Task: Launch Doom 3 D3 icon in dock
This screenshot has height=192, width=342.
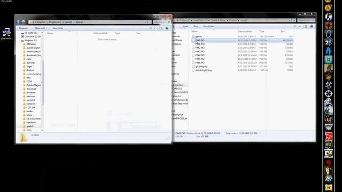Action: pyautogui.click(x=328, y=154)
